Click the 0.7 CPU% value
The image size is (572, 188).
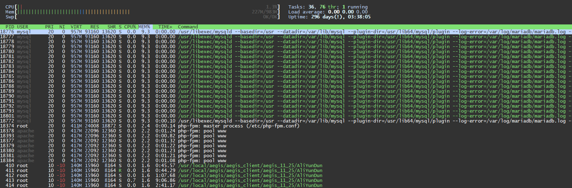(x=132, y=181)
